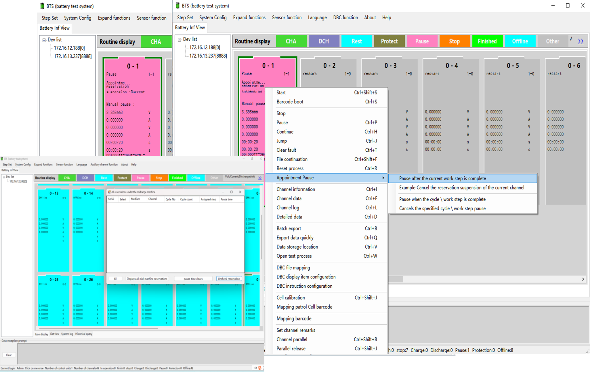Select the DCH status filter
The height and width of the screenshot is (372, 590).
click(324, 41)
